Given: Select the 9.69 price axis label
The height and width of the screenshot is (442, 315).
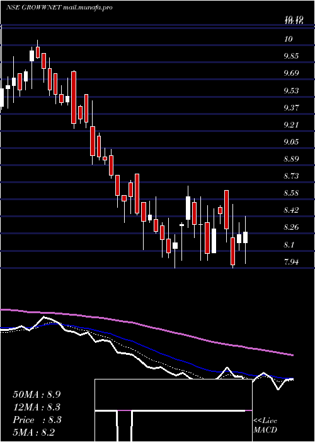Looking at the screenshot, I should coord(291,73).
